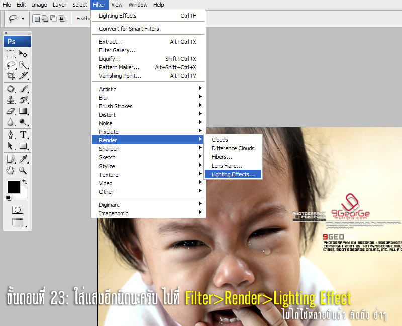The height and width of the screenshot is (326, 402).
Task: Select the Blur tool
Action: click(11, 122)
